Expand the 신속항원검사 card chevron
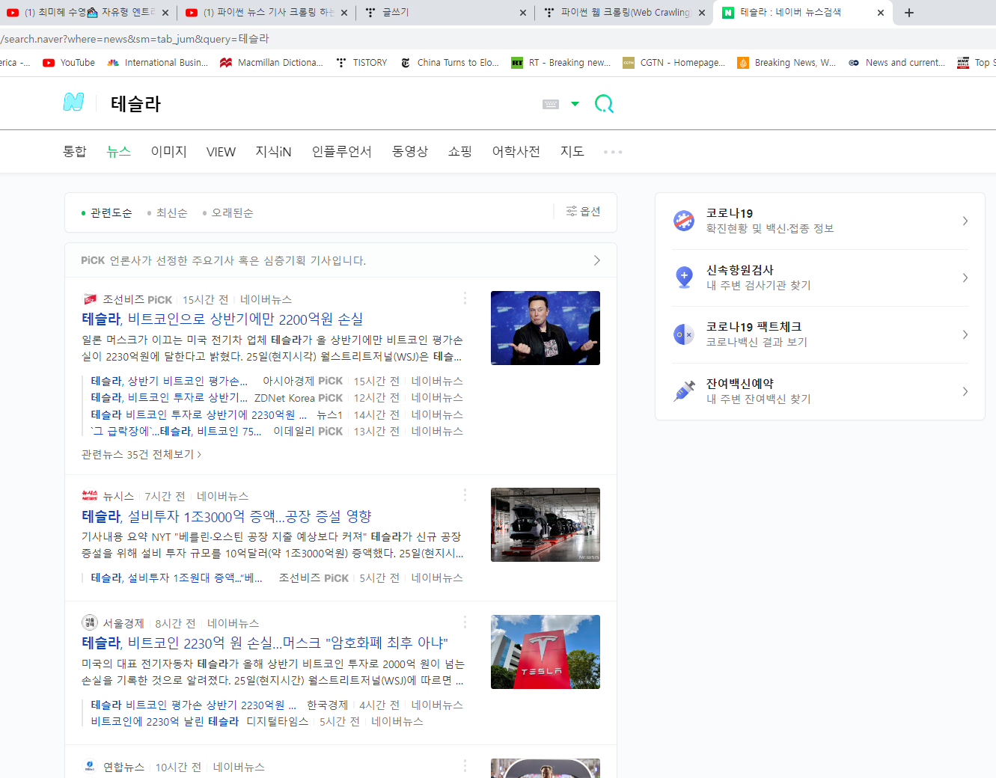The image size is (996, 778). pos(965,278)
